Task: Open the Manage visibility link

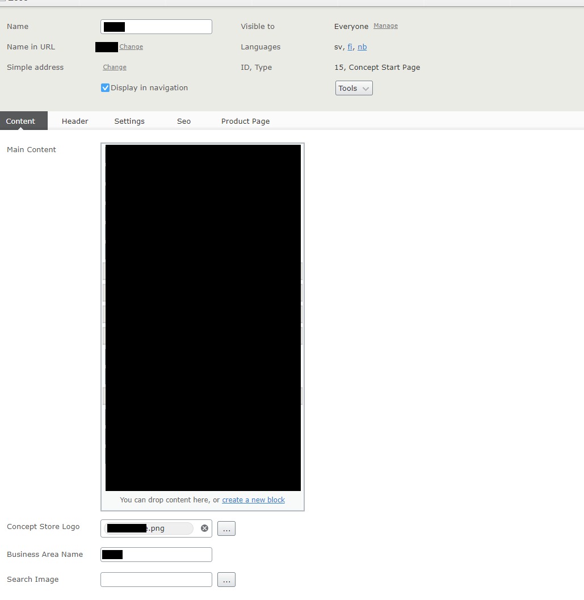Action: tap(385, 26)
